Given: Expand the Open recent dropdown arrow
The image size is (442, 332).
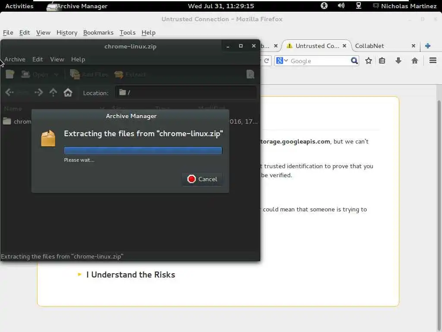Looking at the screenshot, I should [57, 74].
